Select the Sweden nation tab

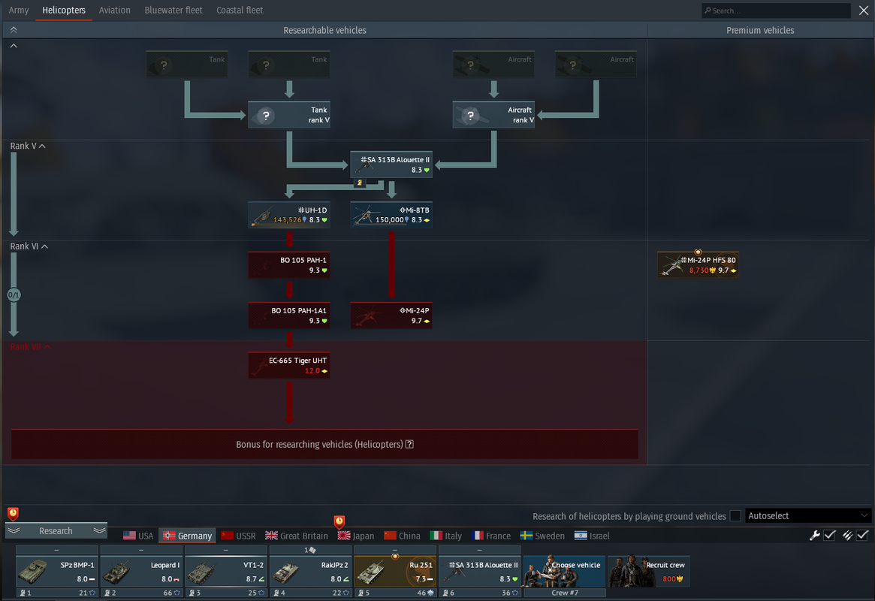click(542, 536)
